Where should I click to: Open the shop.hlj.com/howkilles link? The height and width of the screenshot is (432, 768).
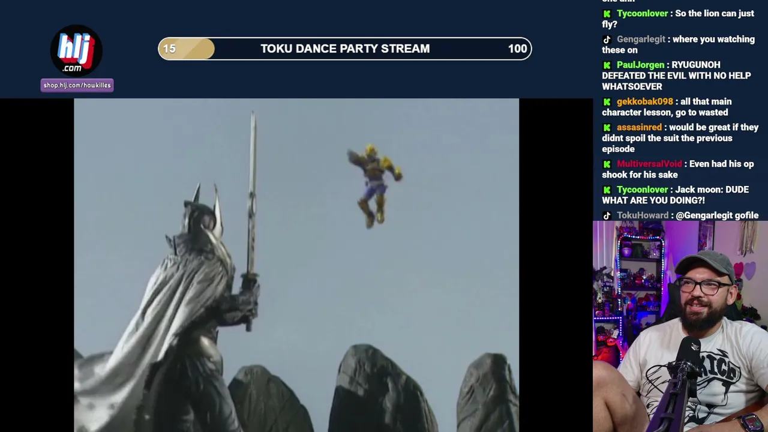(x=77, y=85)
